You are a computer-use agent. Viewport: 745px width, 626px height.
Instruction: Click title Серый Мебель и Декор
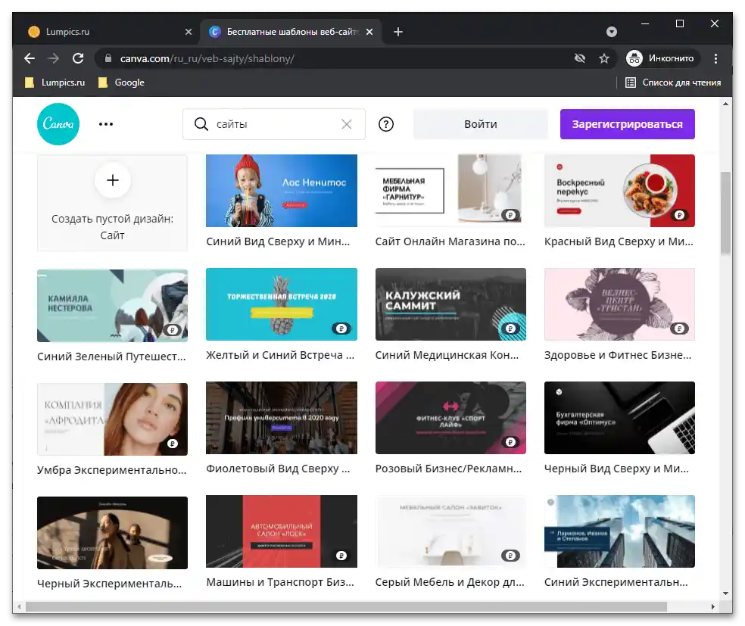coord(450,582)
